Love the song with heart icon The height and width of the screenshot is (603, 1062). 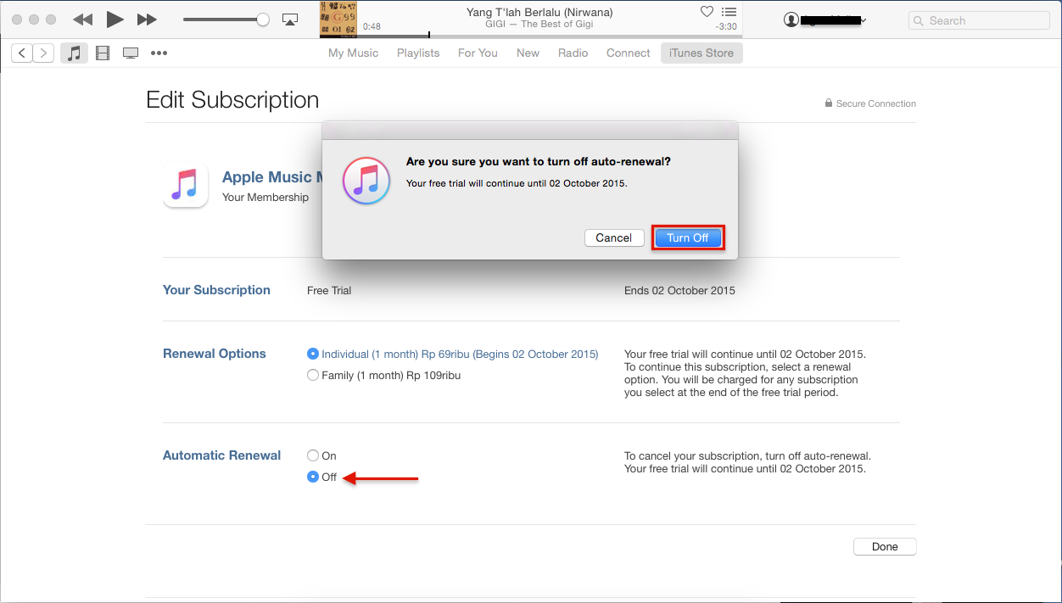pos(707,12)
